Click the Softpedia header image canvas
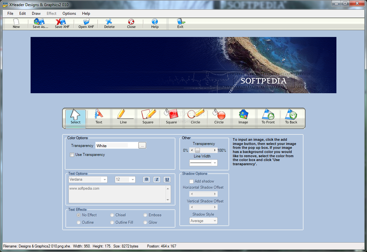This screenshot has width=367, height=252. pyautogui.click(x=183, y=65)
